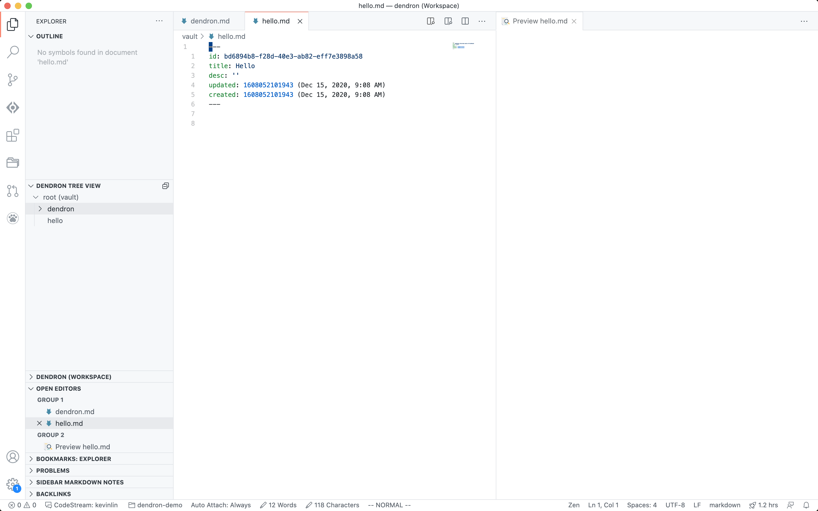Close the Preview hello.md tab
Screen dimensions: 818x511
pos(574,21)
